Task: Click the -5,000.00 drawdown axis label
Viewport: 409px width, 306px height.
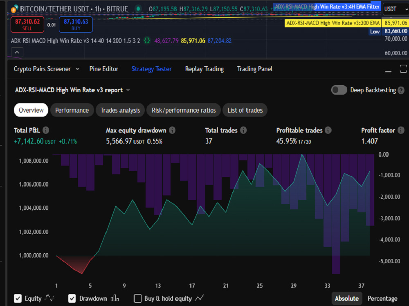Action: pyautogui.click(x=389, y=261)
